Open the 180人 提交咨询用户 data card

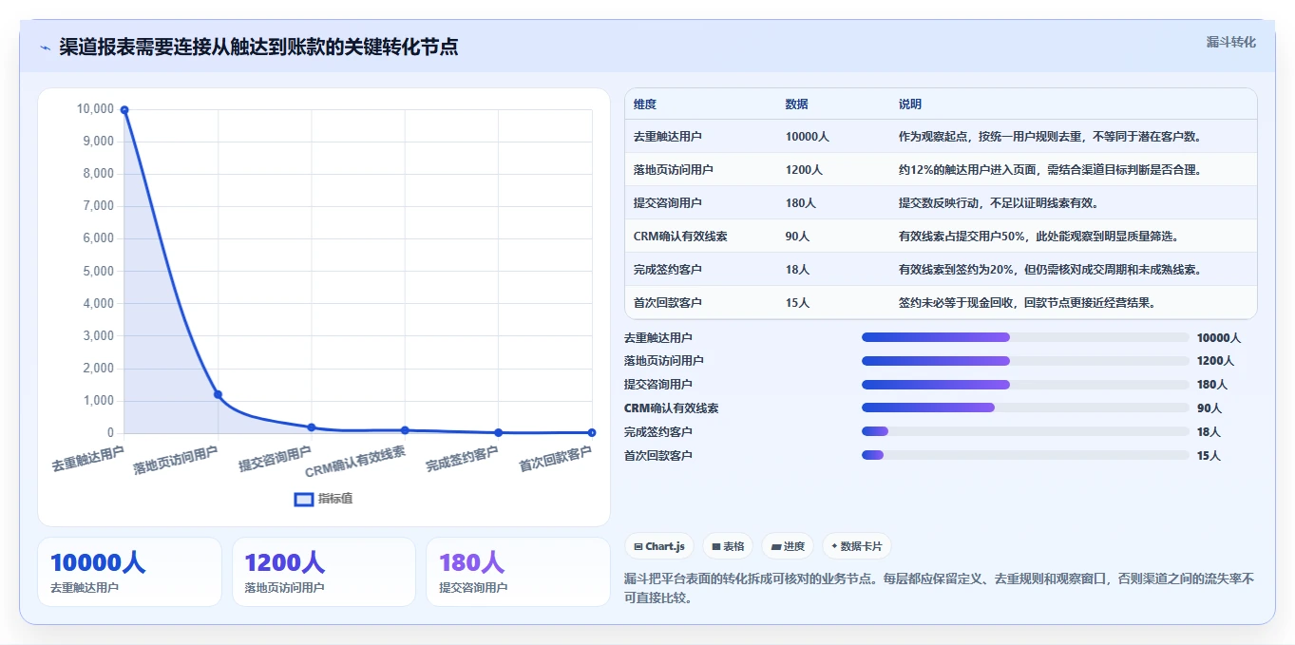(518, 572)
